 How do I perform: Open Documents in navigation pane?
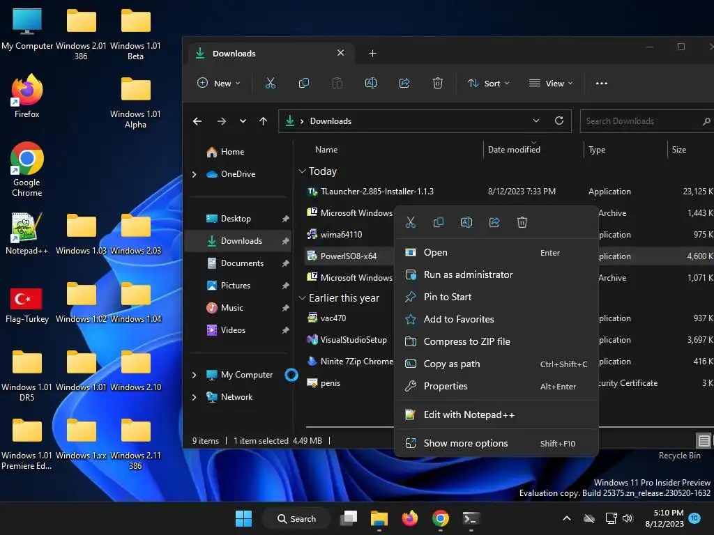(242, 263)
